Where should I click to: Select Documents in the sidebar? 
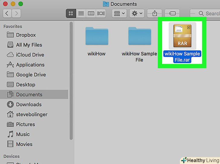coord(34,95)
